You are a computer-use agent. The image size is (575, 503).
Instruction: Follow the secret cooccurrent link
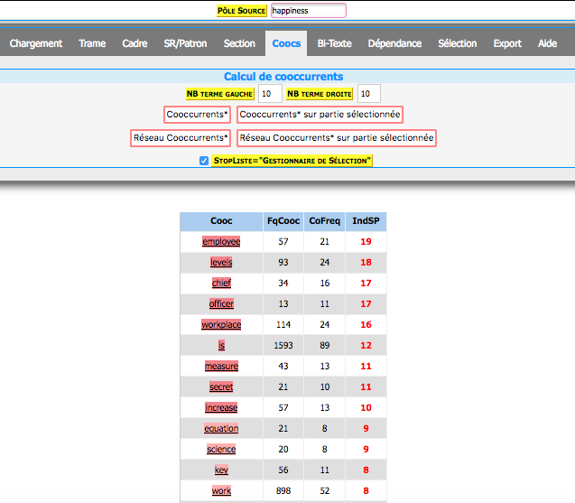pos(221,387)
